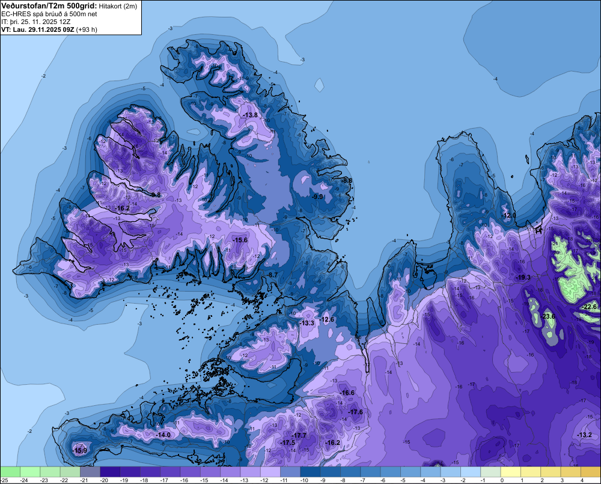Click the -17.6 temperature label

click(x=355, y=412)
